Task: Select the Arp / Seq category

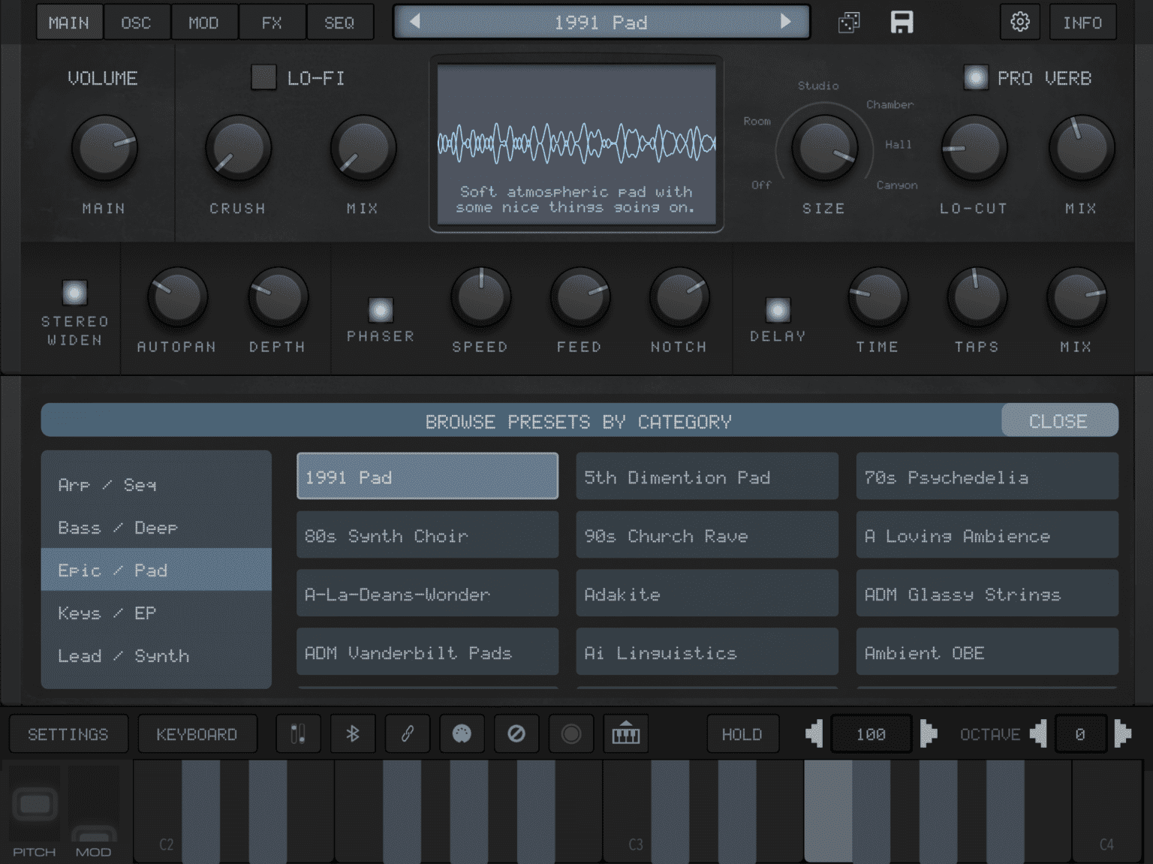Action: pos(156,485)
